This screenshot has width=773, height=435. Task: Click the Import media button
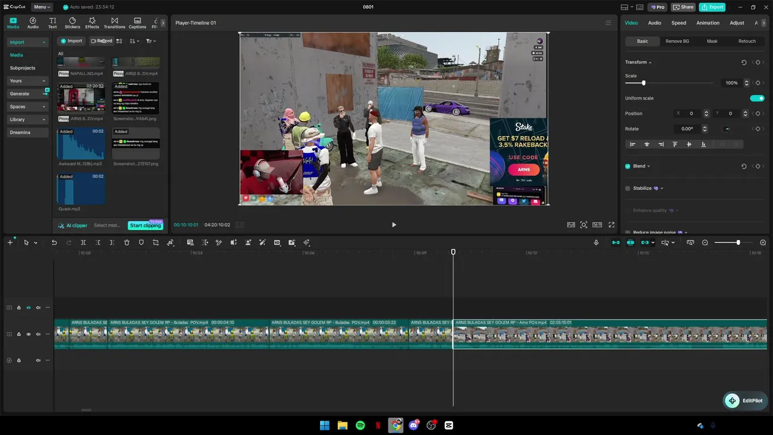[x=71, y=41]
